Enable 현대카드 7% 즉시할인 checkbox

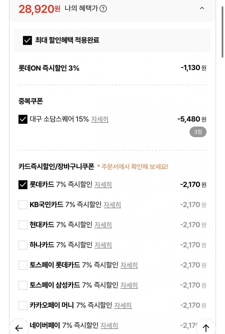(23, 225)
